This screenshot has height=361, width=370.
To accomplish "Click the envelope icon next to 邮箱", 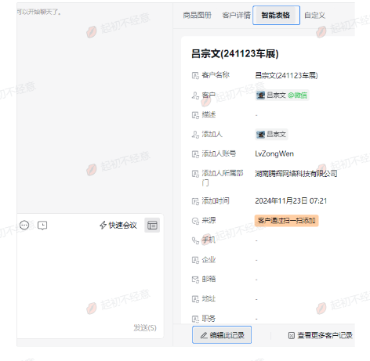I will point(195,280).
